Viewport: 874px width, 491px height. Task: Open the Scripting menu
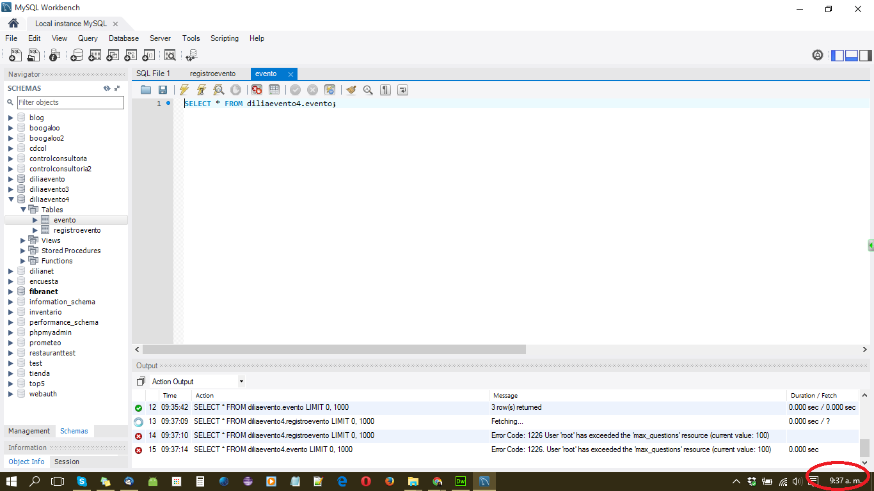coord(225,38)
